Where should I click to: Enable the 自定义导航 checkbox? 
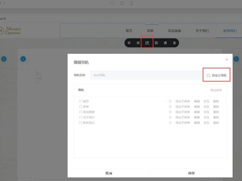click(208, 75)
